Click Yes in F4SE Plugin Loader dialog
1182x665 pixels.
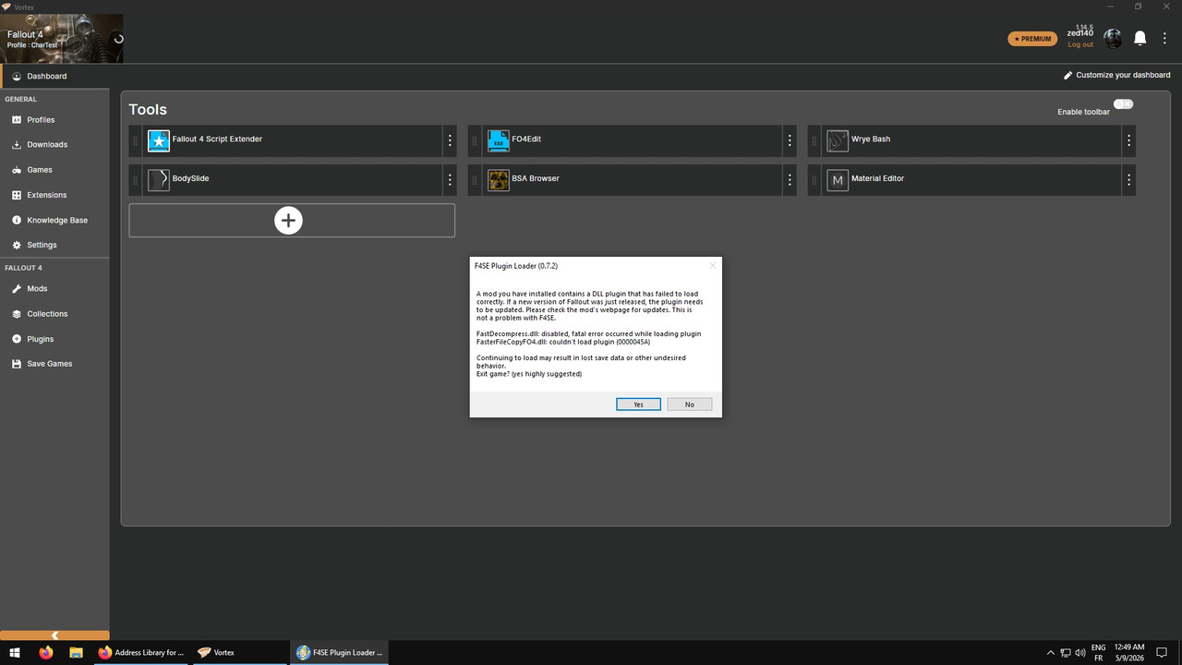click(x=638, y=405)
